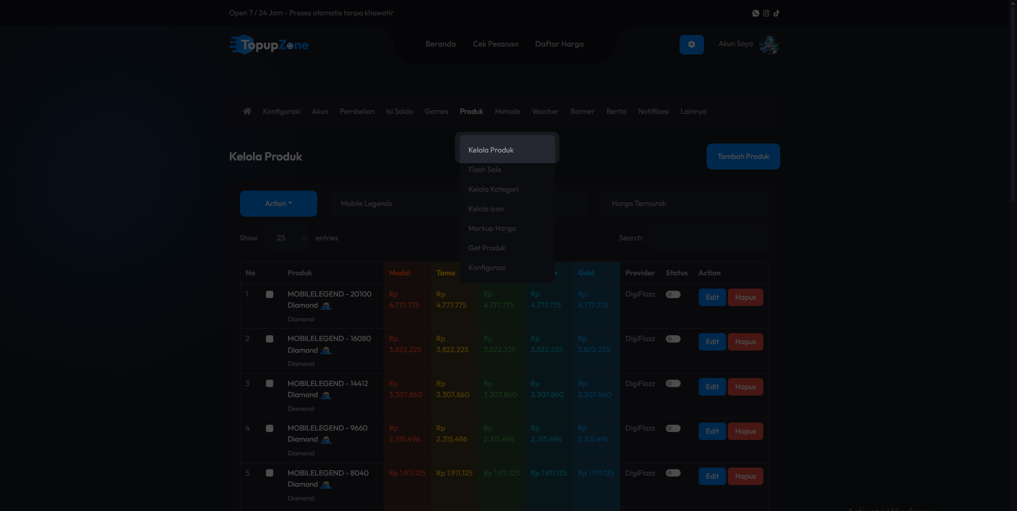Screen dimensions: 1017x511
Task: Open the Isi Saldo admin menu
Action: (x=399, y=111)
